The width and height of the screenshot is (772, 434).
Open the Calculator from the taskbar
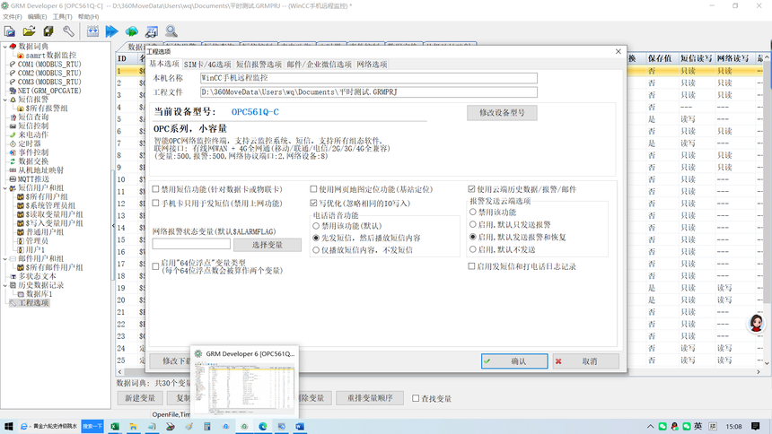tap(207, 426)
